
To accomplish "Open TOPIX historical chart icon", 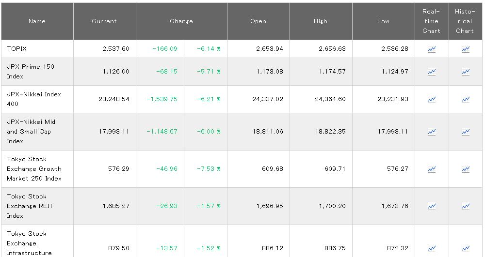I will tap(465, 49).
